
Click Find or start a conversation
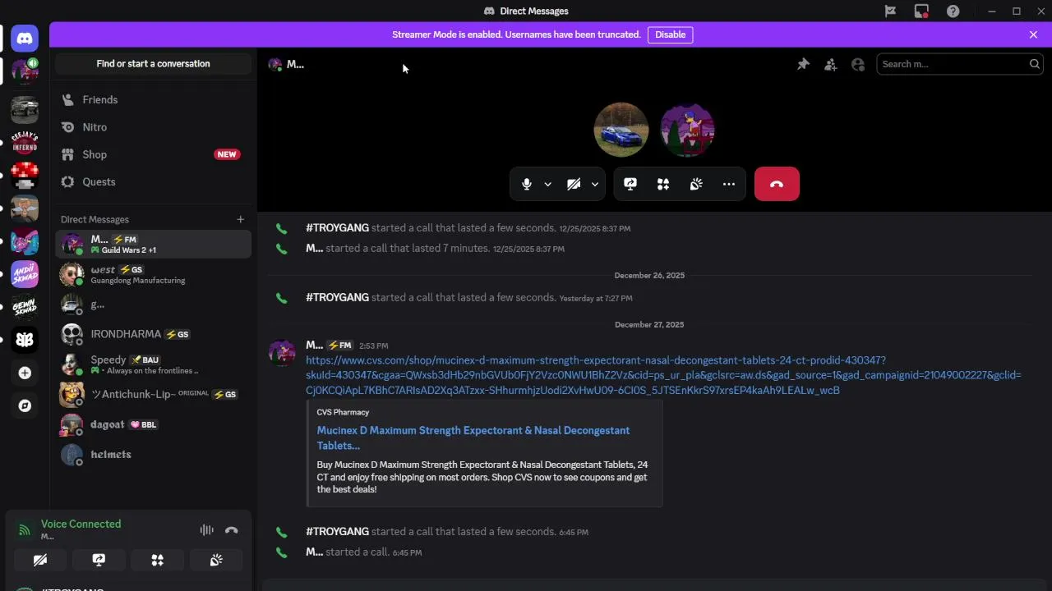(153, 64)
